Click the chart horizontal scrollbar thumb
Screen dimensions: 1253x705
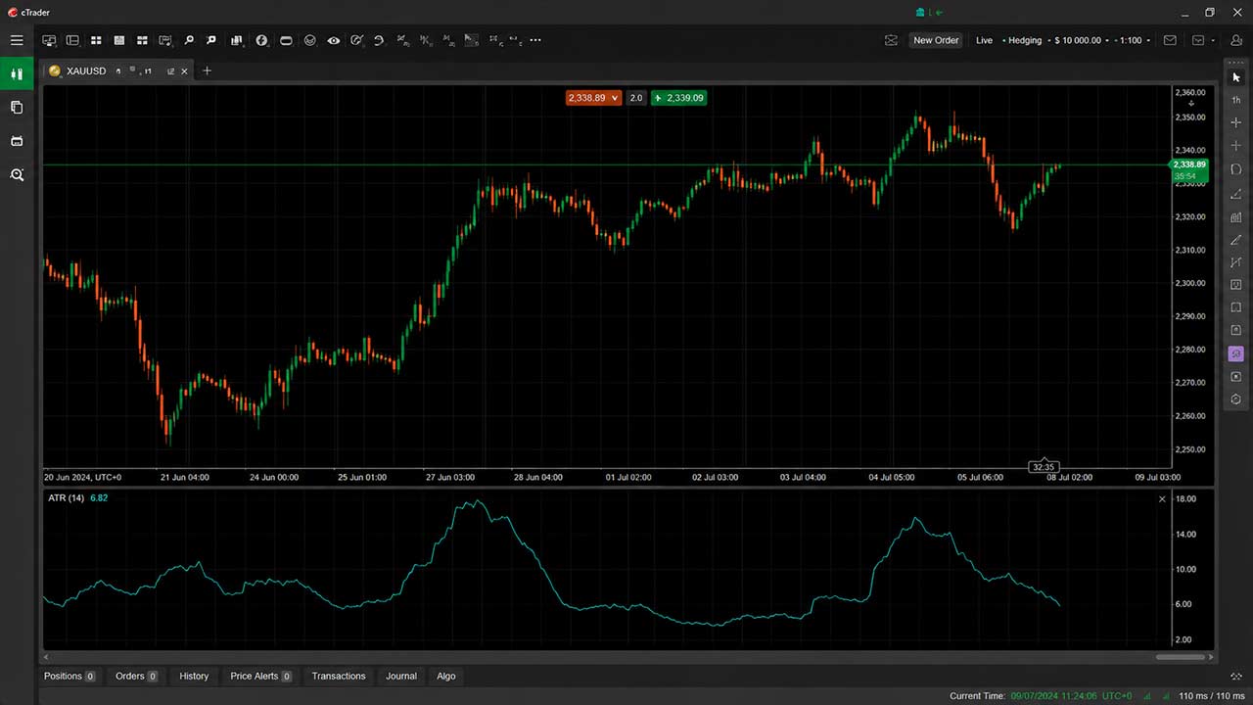click(x=1179, y=657)
